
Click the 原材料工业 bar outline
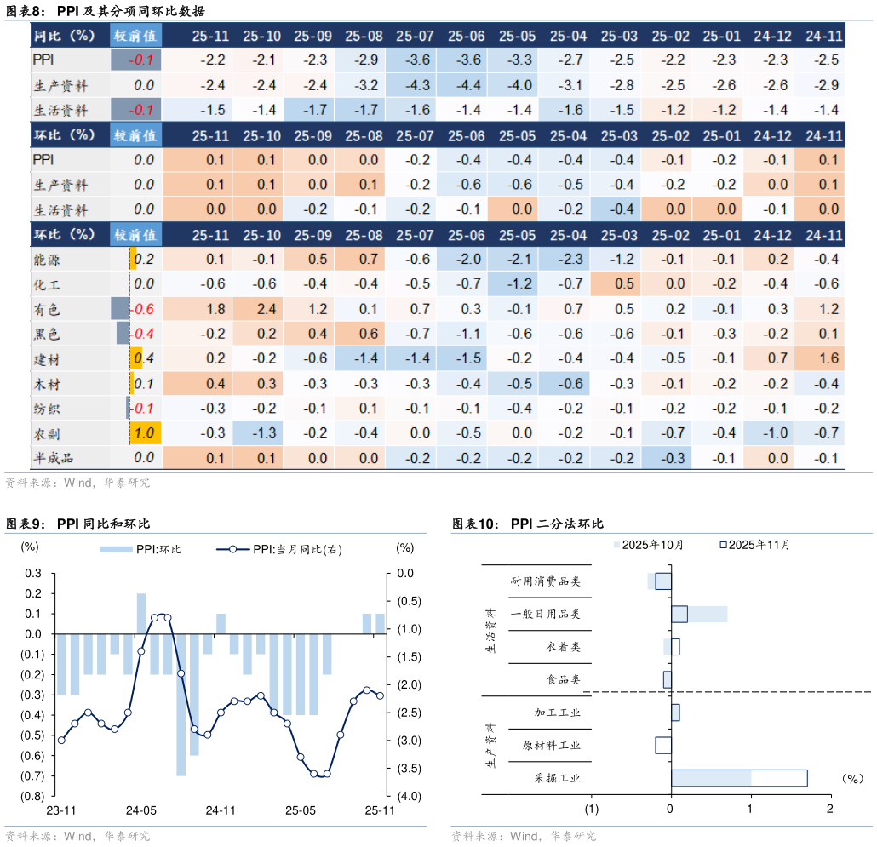click(x=663, y=745)
